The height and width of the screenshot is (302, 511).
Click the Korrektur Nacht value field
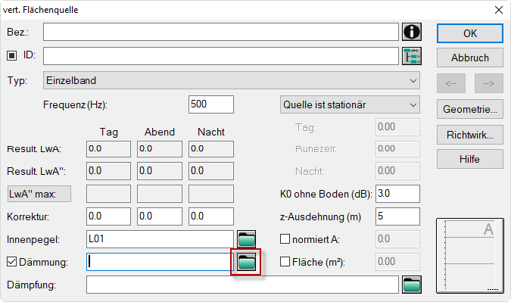pyautogui.click(x=211, y=216)
